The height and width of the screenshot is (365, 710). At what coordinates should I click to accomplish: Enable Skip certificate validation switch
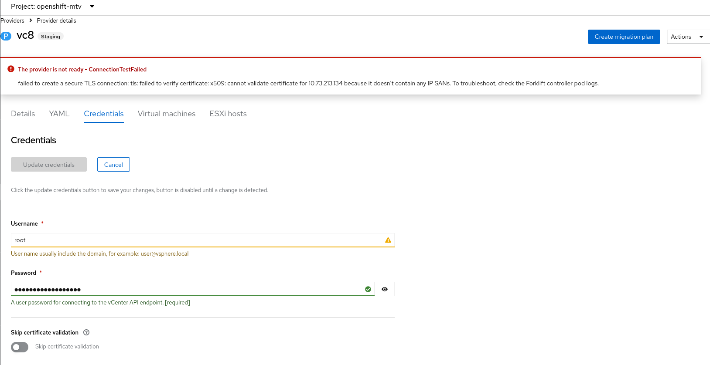[20, 347]
